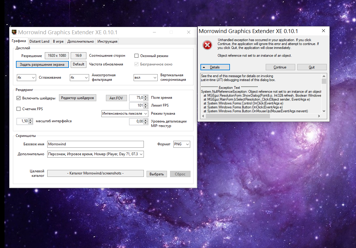The height and width of the screenshot is (248, 356).
Task: Click the details scroll up arrow
Action: click(324, 76)
